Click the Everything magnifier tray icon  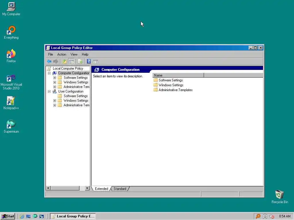point(258,216)
